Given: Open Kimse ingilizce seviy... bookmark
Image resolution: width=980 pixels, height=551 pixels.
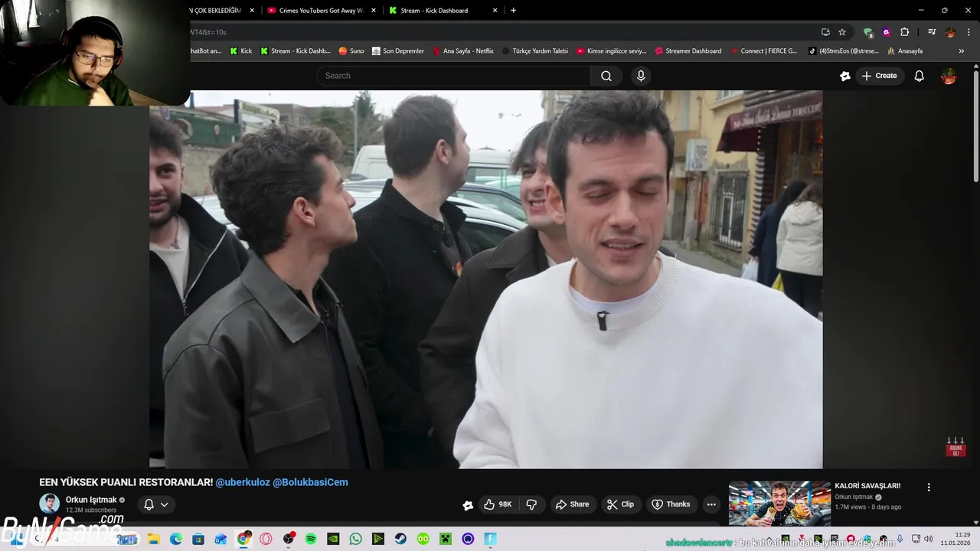Looking at the screenshot, I should [611, 51].
